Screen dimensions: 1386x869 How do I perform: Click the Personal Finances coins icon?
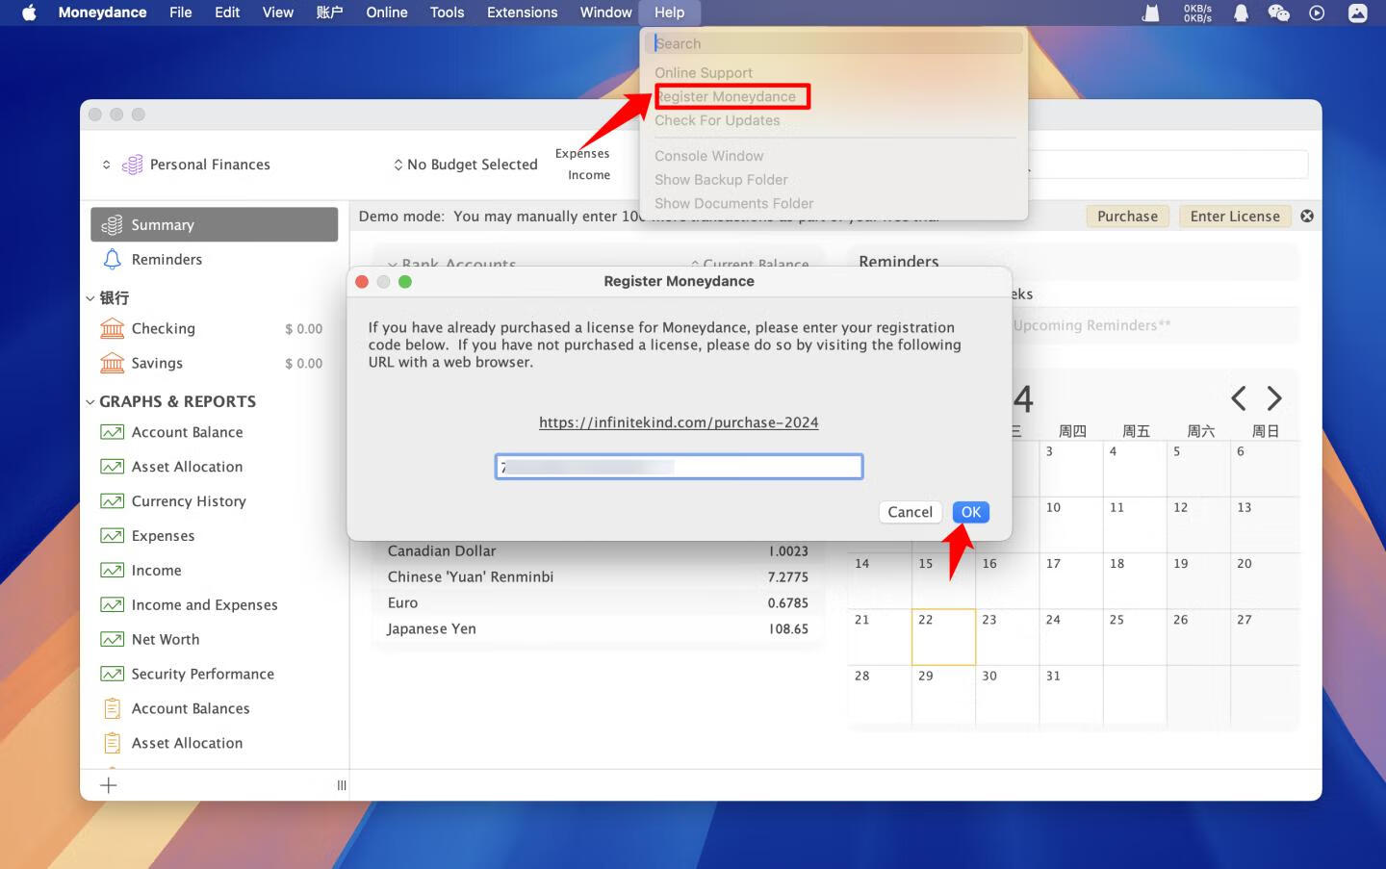(x=132, y=165)
